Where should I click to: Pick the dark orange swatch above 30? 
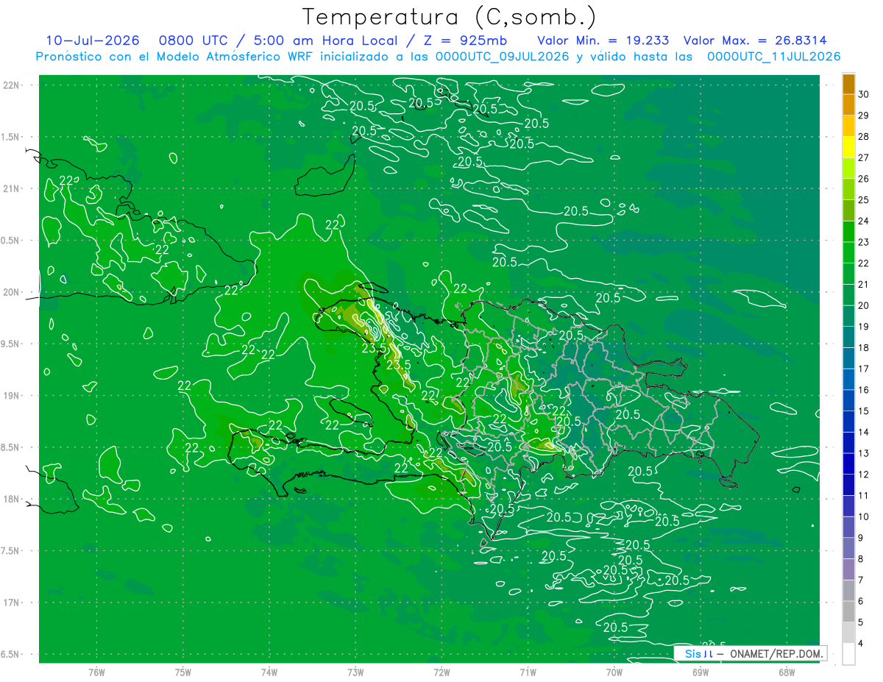(848, 84)
